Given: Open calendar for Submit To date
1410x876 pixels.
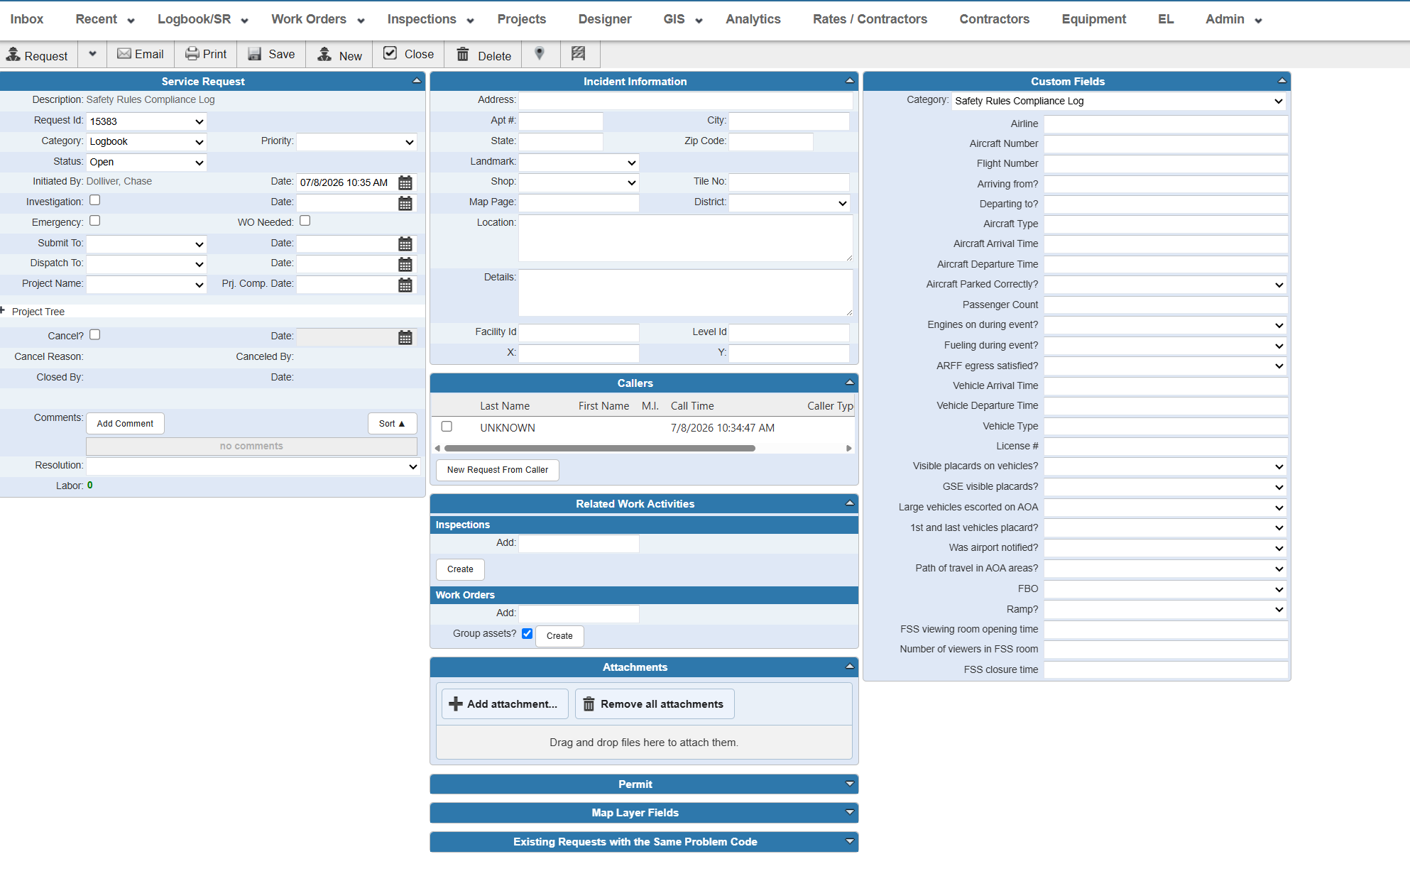Looking at the screenshot, I should click(405, 244).
